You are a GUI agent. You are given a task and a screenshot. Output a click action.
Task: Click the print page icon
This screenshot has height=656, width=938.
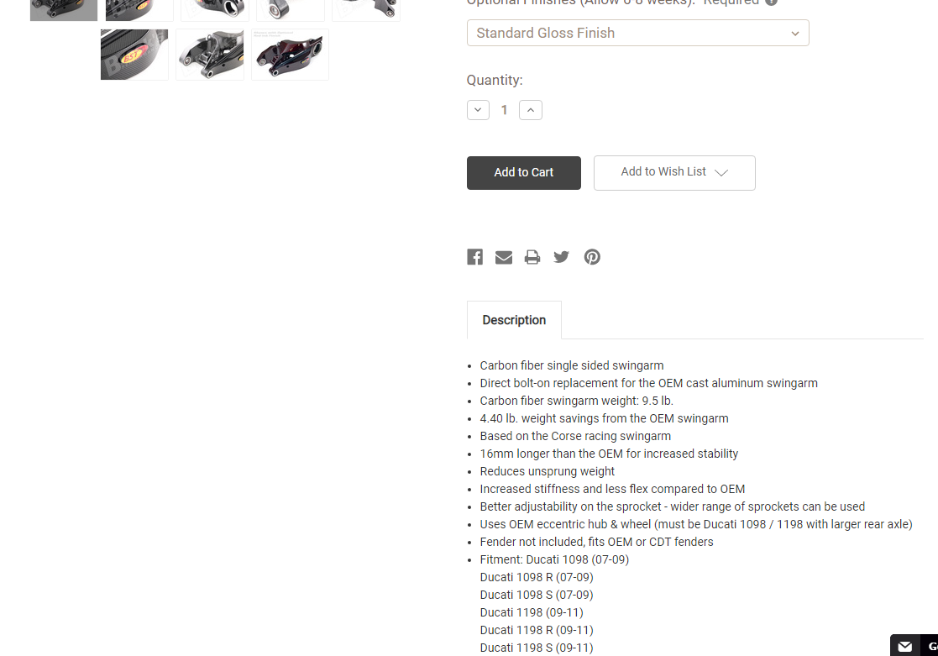point(532,257)
